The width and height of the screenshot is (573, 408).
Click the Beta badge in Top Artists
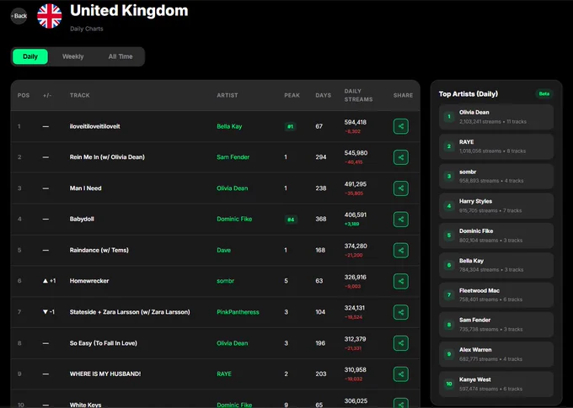544,93
